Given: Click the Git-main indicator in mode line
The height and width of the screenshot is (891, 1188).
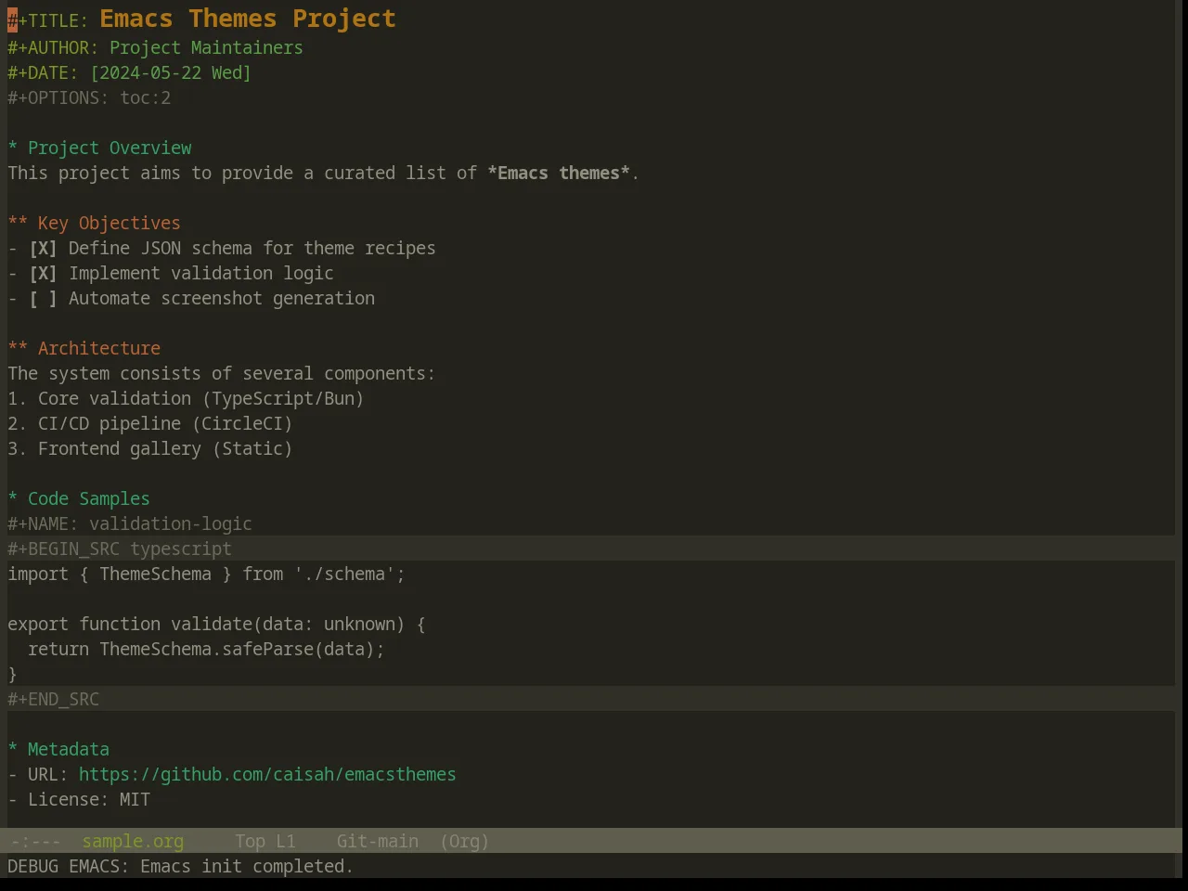Looking at the screenshot, I should [377, 842].
